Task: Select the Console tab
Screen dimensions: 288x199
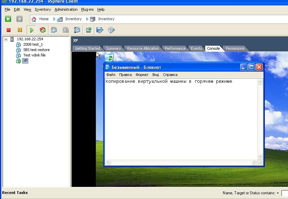Action: click(x=213, y=48)
